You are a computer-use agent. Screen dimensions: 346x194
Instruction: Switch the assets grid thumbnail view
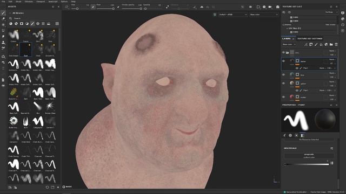(x=57, y=24)
